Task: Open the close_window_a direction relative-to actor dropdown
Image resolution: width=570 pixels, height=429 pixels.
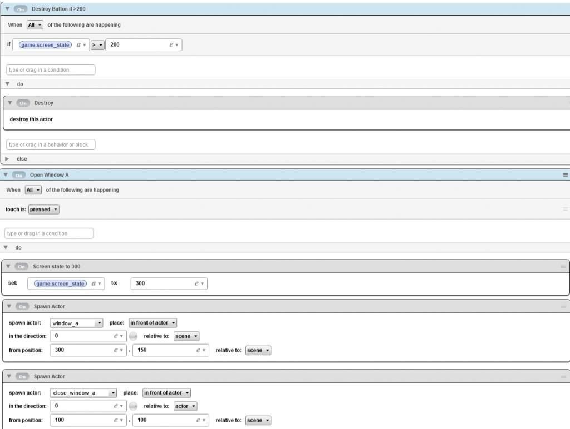Action: [x=185, y=406]
